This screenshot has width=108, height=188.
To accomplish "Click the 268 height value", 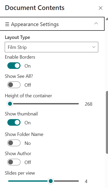I will coord(89,104).
